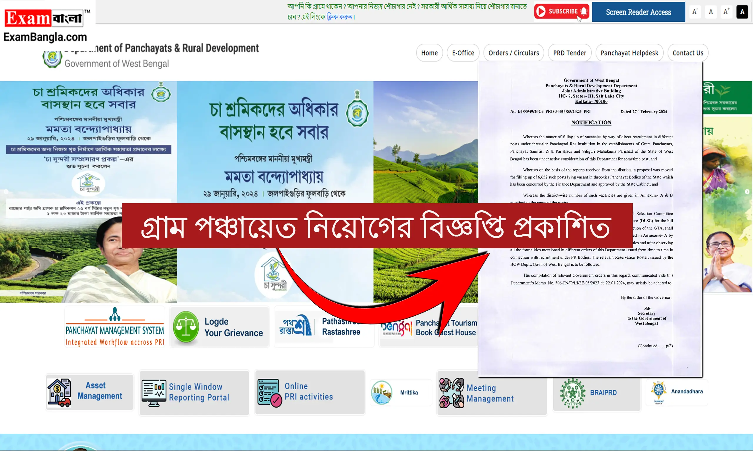The height and width of the screenshot is (451, 753).
Task: Click the carousel next arrow on right
Action: tap(747, 192)
